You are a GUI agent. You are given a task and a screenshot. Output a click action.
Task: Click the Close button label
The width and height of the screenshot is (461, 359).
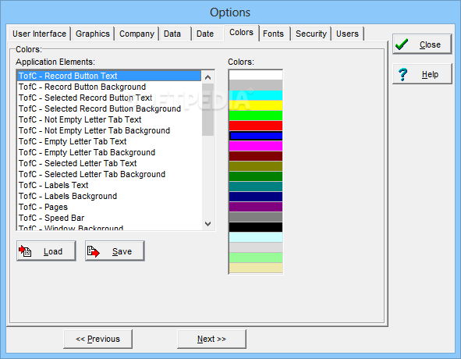click(430, 44)
